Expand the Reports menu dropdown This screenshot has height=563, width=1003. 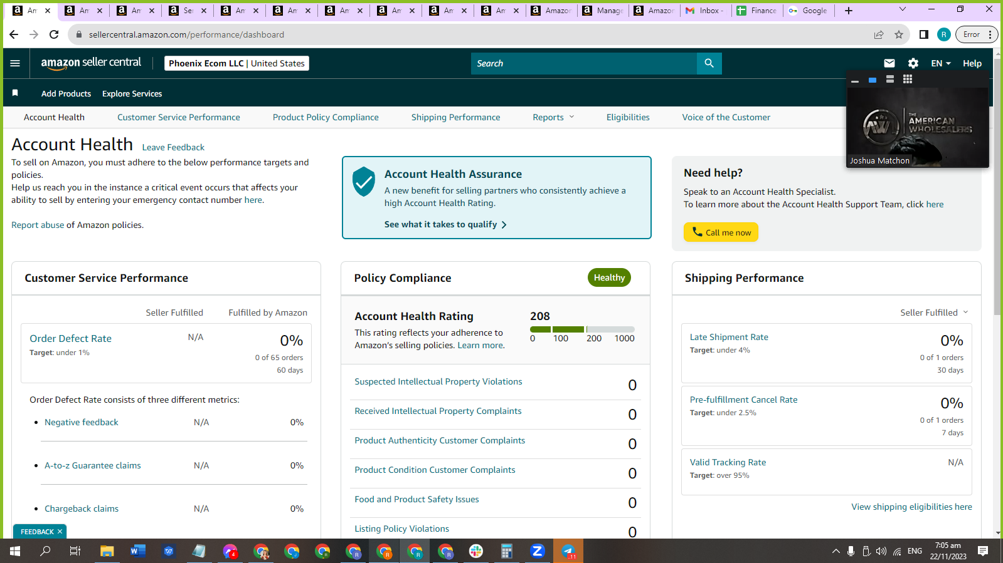[x=554, y=117]
